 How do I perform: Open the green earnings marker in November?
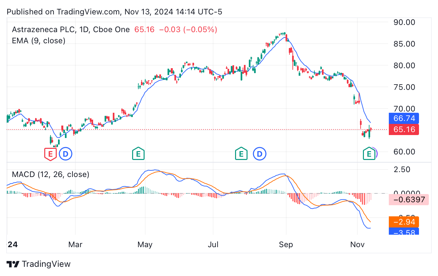coord(369,153)
